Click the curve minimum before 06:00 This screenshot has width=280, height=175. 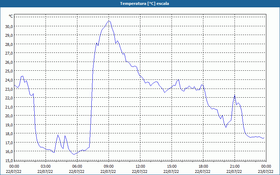click(x=74, y=154)
